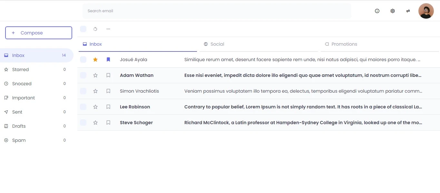Viewport: 440px width, 193px height.
Task: Click the Inbox unread count 14
Action: 64,55
